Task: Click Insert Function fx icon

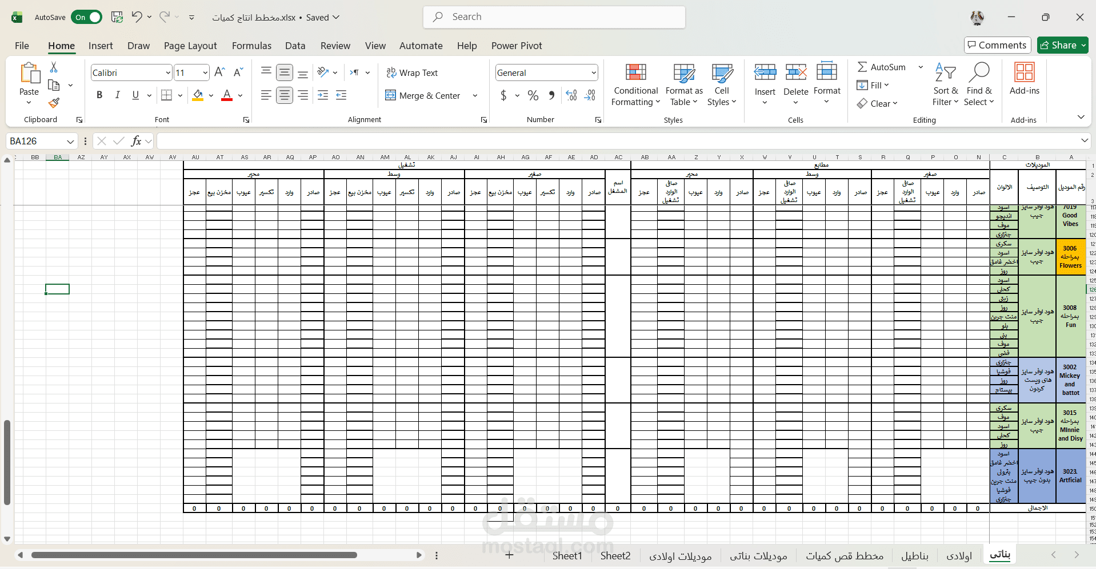Action: coord(136,141)
